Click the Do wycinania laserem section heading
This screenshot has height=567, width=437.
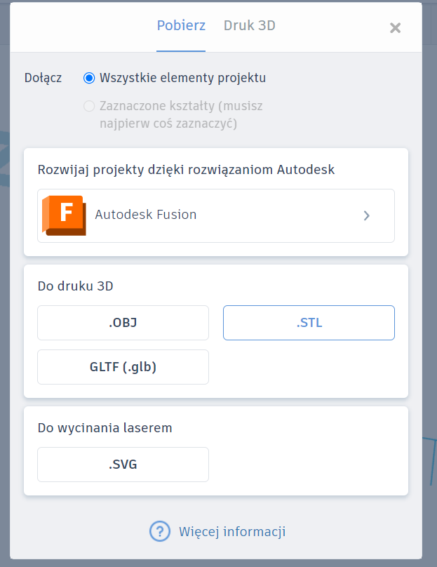[x=105, y=428]
